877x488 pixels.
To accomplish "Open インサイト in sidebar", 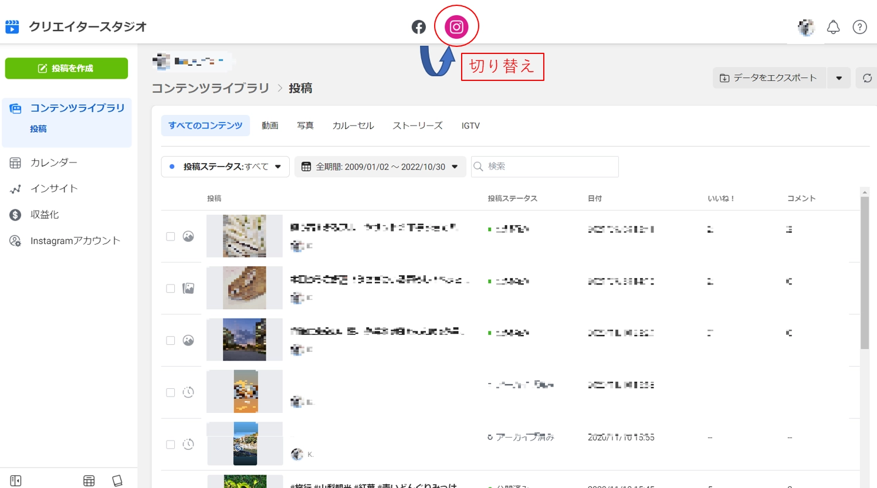I will pyautogui.click(x=54, y=189).
